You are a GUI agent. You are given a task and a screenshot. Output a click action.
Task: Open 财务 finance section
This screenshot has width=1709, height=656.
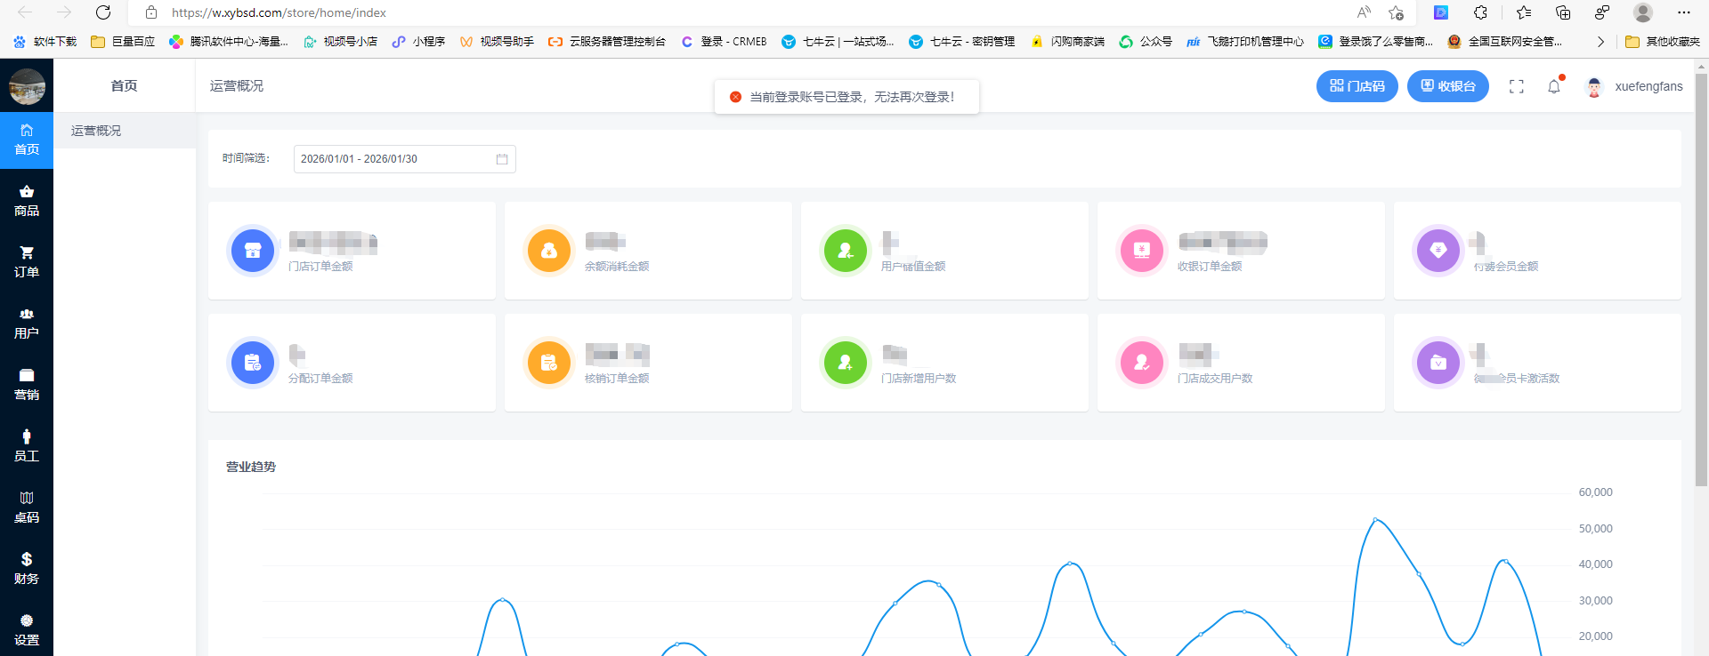click(x=27, y=569)
